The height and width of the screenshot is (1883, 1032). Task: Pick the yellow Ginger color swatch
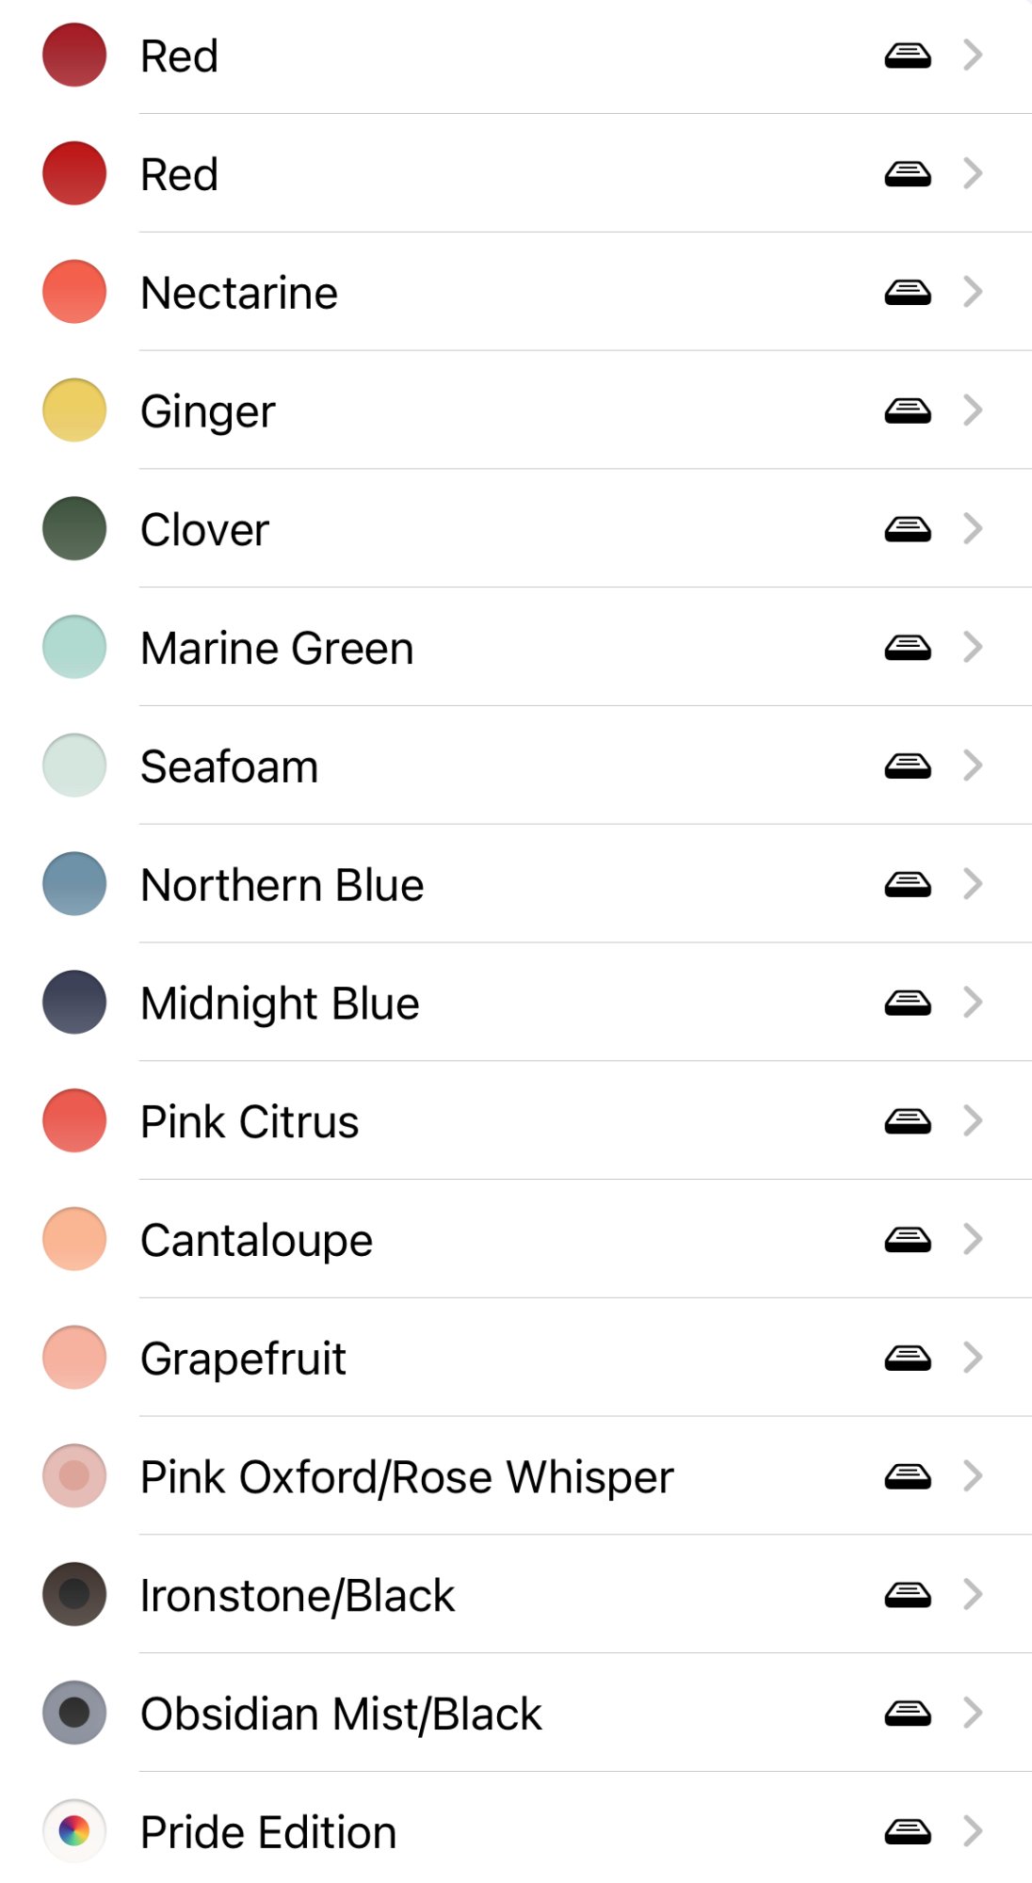74,410
